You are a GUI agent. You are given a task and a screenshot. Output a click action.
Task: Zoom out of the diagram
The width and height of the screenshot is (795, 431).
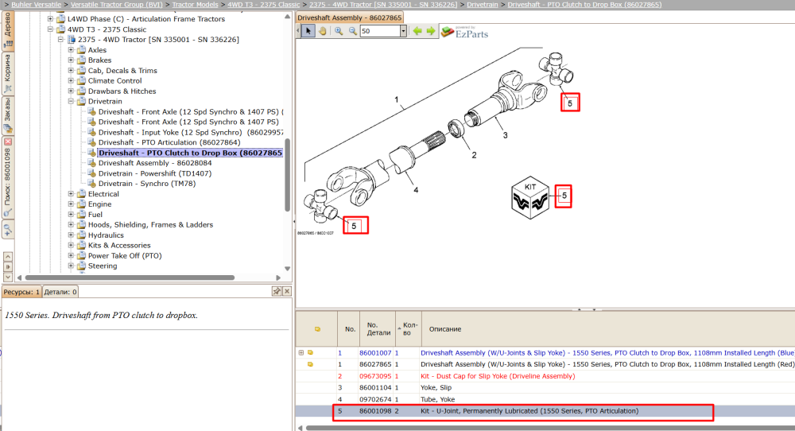[x=353, y=31]
